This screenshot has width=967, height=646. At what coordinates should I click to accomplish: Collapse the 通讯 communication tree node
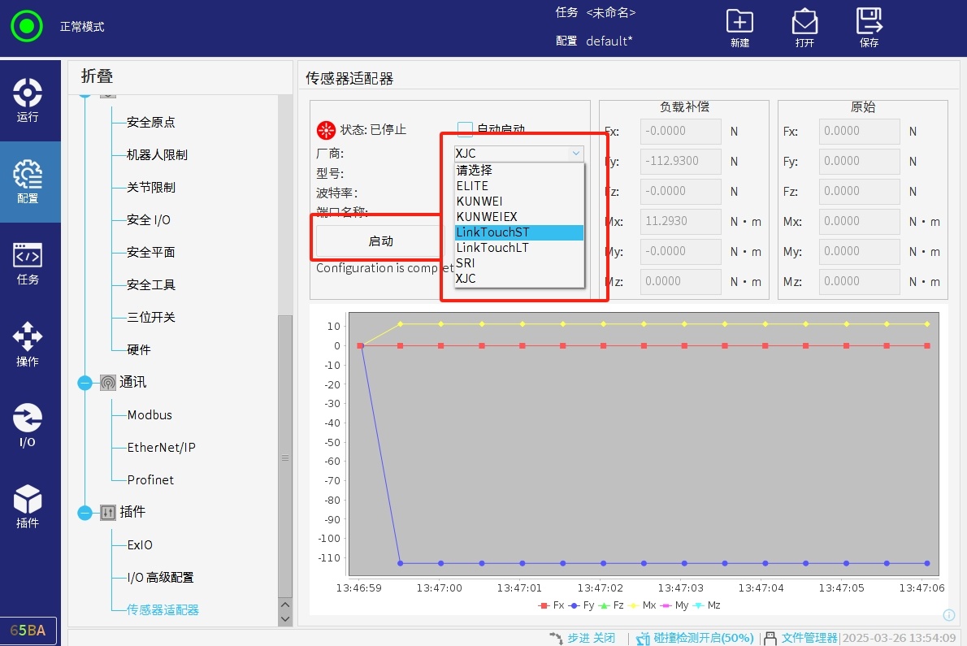(85, 383)
